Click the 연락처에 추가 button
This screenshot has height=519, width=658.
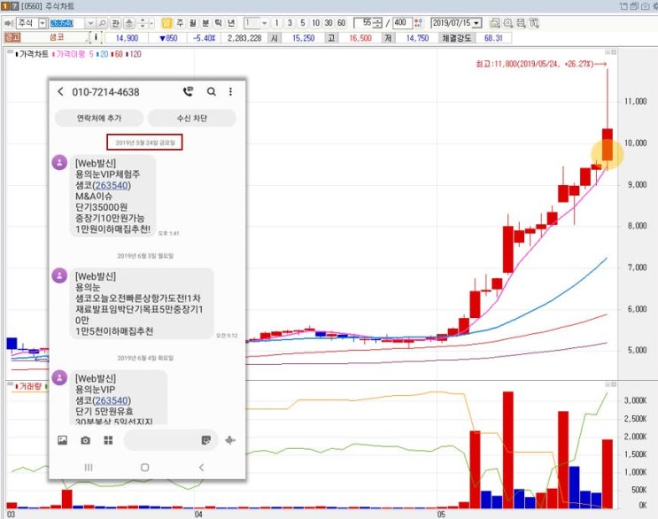99,119
